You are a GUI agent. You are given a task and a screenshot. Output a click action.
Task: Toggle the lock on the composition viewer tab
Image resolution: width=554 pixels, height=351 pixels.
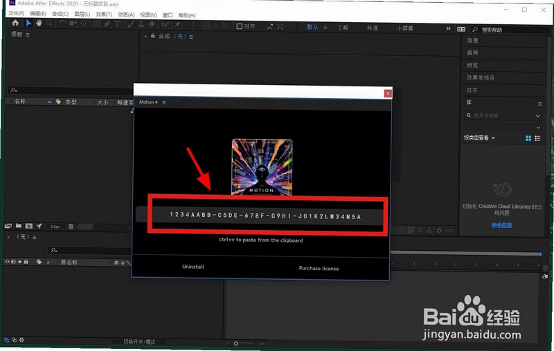[153, 36]
